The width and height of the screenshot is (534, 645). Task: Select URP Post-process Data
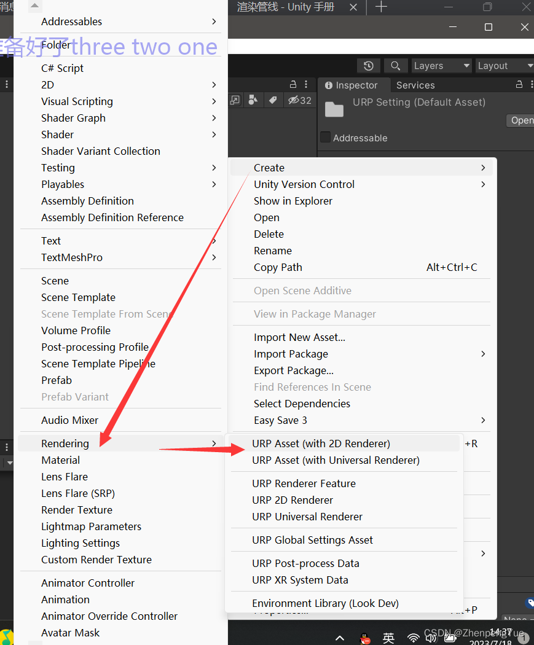(345, 563)
